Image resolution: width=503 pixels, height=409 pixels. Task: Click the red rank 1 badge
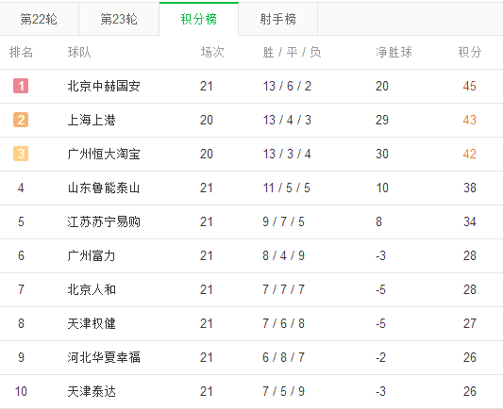coord(21,86)
